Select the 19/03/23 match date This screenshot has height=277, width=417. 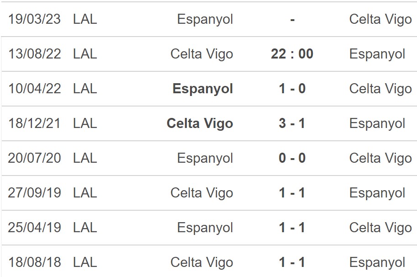(34, 19)
